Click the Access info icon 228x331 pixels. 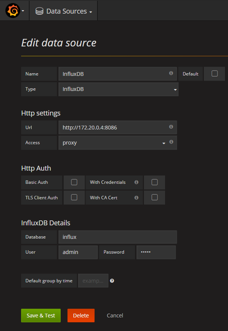coord(171,142)
